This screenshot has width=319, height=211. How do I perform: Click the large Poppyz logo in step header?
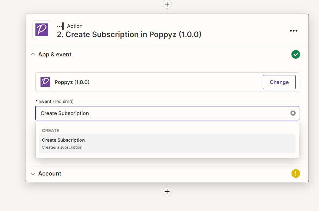click(x=42, y=30)
